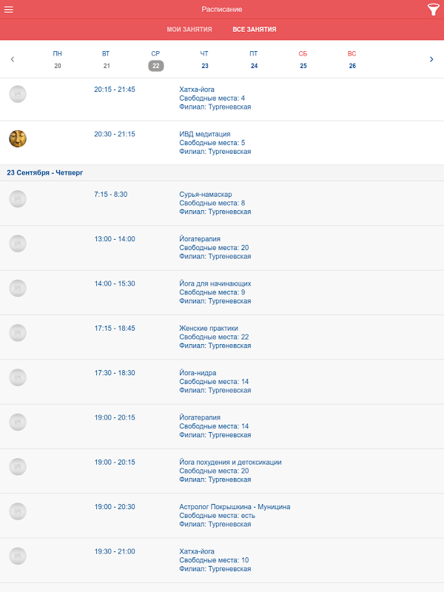Go to next week with right arrow

tap(431, 59)
